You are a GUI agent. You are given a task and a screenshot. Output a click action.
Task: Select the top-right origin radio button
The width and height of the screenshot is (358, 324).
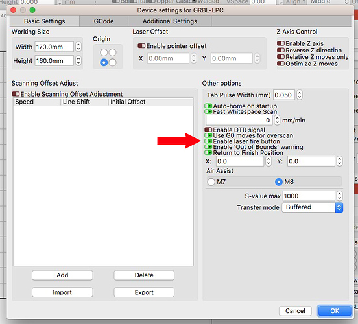click(112, 52)
